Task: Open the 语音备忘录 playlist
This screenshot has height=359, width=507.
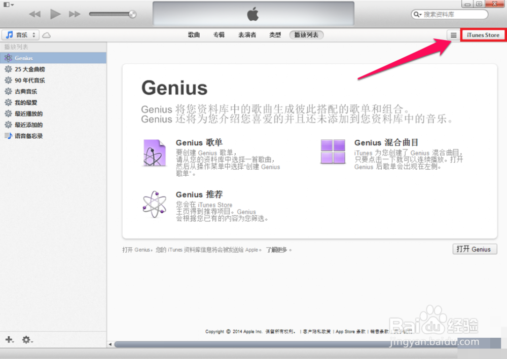Action: pos(53,136)
